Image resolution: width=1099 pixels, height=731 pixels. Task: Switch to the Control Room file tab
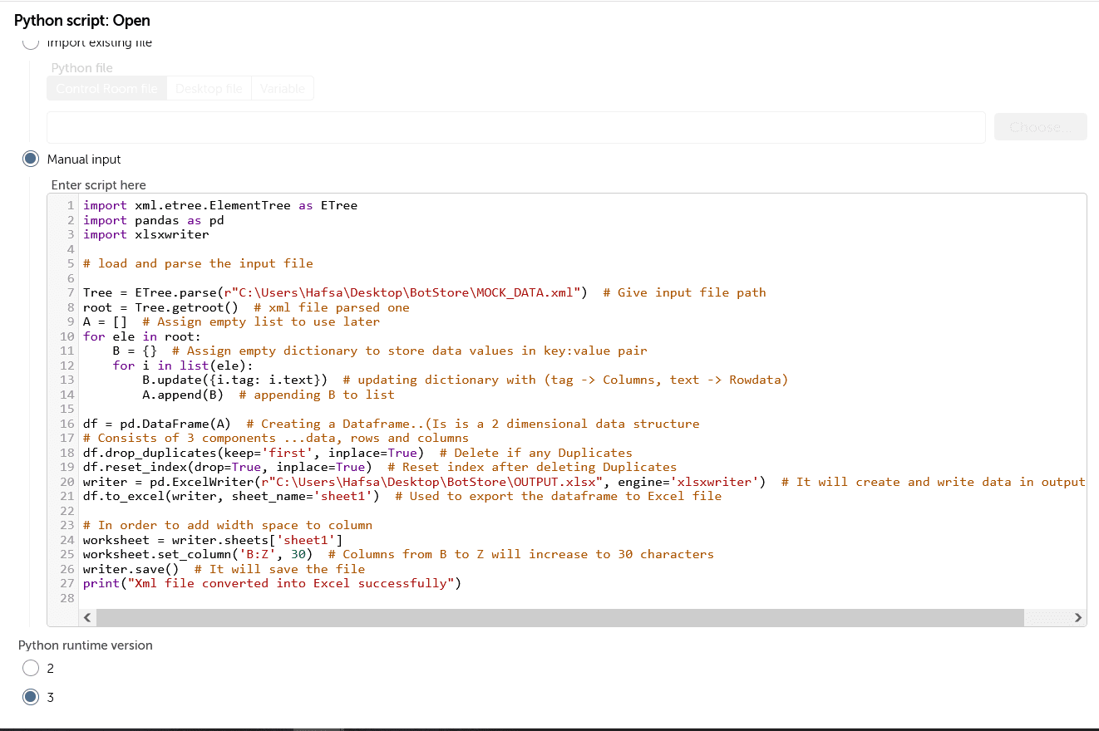106,88
